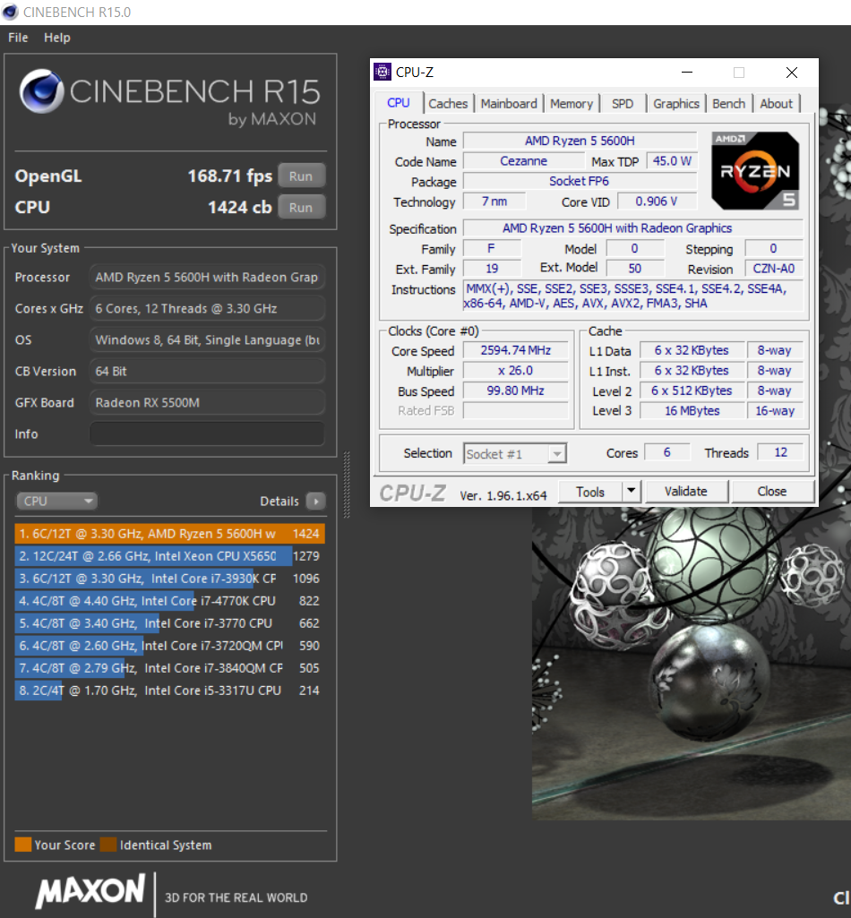Run the CPU benchmark
851x918 pixels.
pyautogui.click(x=301, y=207)
